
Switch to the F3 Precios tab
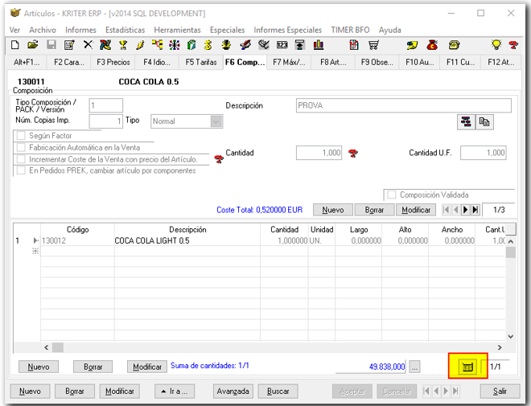click(113, 62)
